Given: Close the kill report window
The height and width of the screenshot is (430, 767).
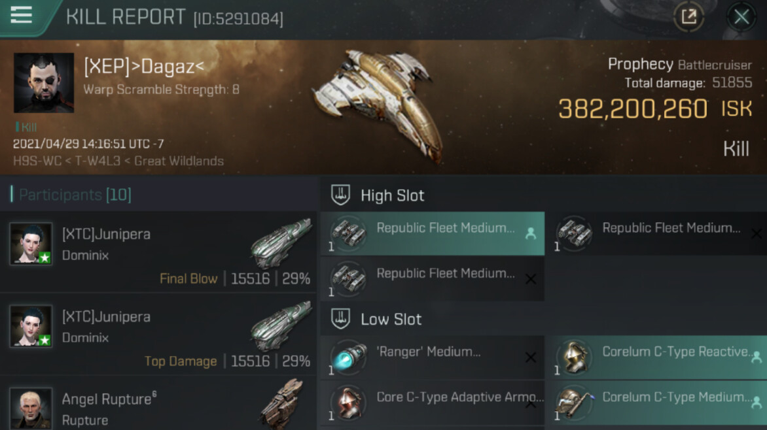Looking at the screenshot, I should point(741,17).
